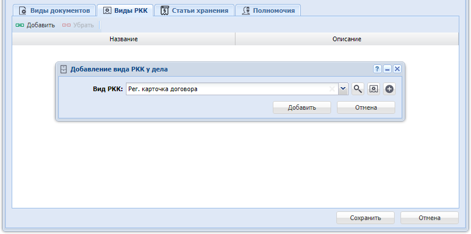This screenshot has width=471, height=234.
Task: Switch to the Виды документов tab
Action: click(x=54, y=11)
